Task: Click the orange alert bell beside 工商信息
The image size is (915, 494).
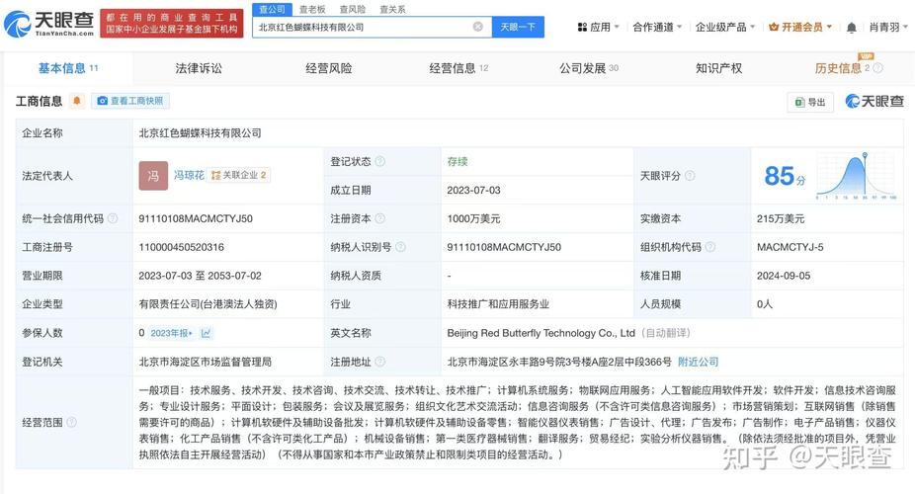Action: point(76,101)
